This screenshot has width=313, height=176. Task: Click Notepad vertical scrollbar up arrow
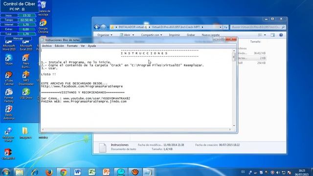click(234, 51)
